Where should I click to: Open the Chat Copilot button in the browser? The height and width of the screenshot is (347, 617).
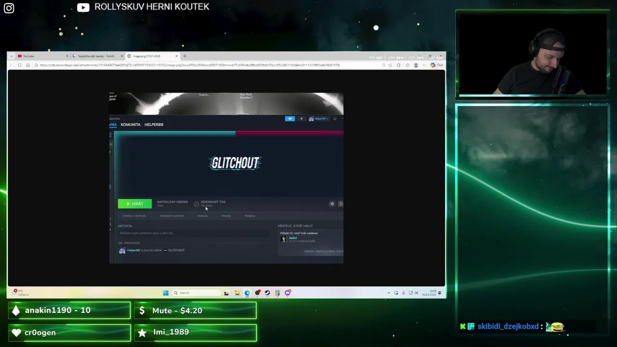(437, 65)
